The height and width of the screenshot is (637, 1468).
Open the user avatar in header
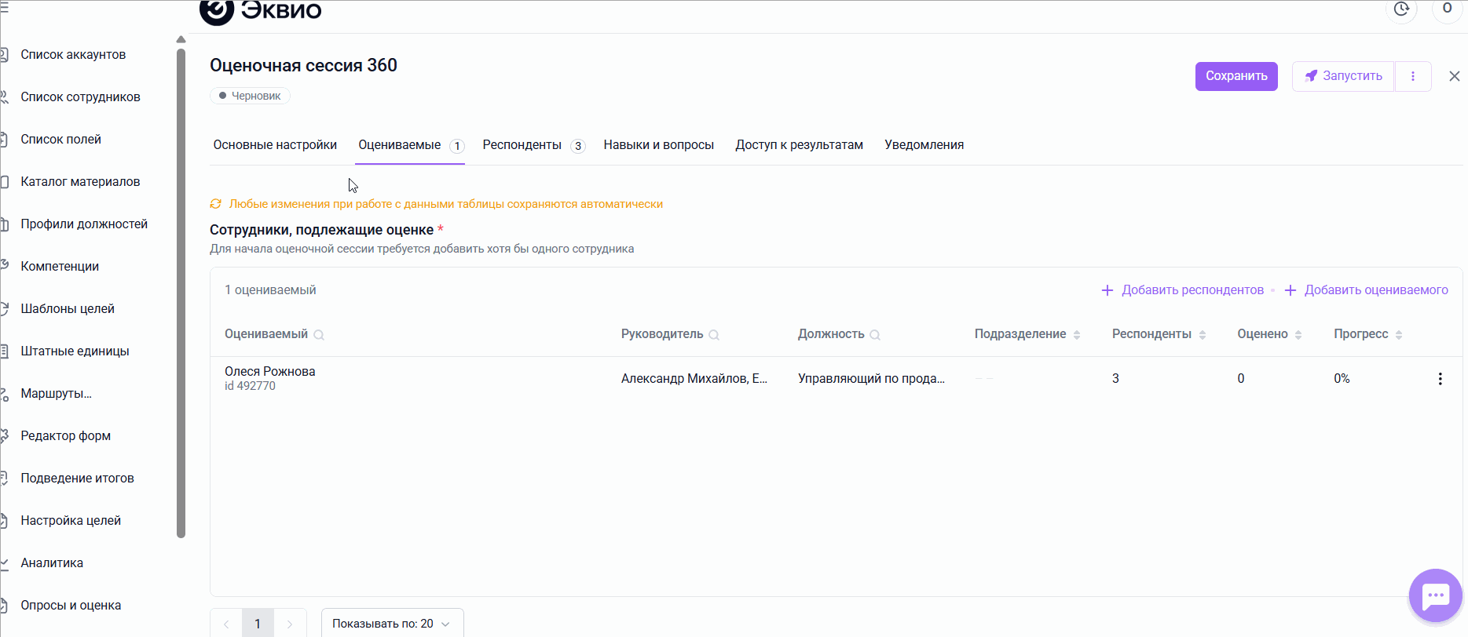tap(1447, 9)
